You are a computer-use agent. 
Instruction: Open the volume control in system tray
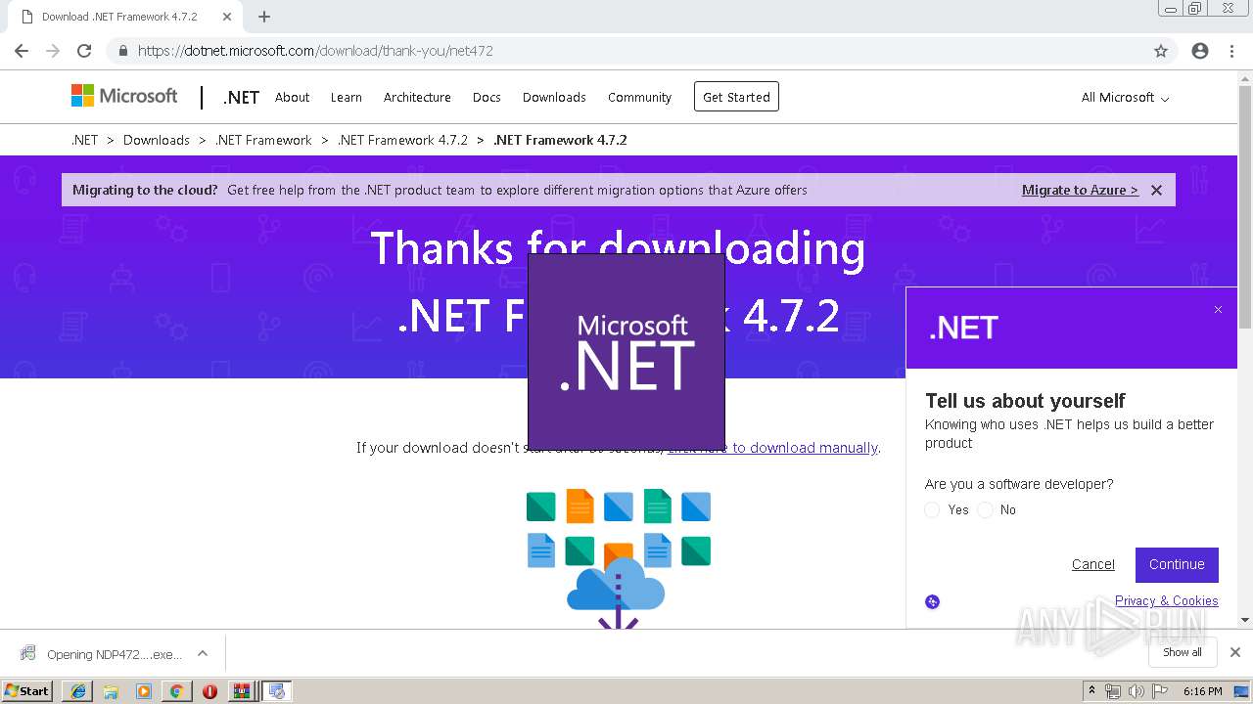tap(1137, 691)
